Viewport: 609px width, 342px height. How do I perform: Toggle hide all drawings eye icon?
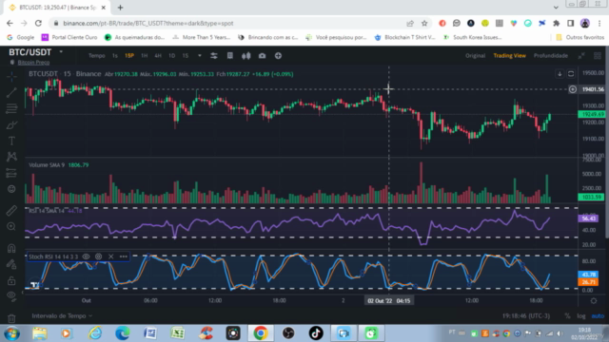click(11, 296)
